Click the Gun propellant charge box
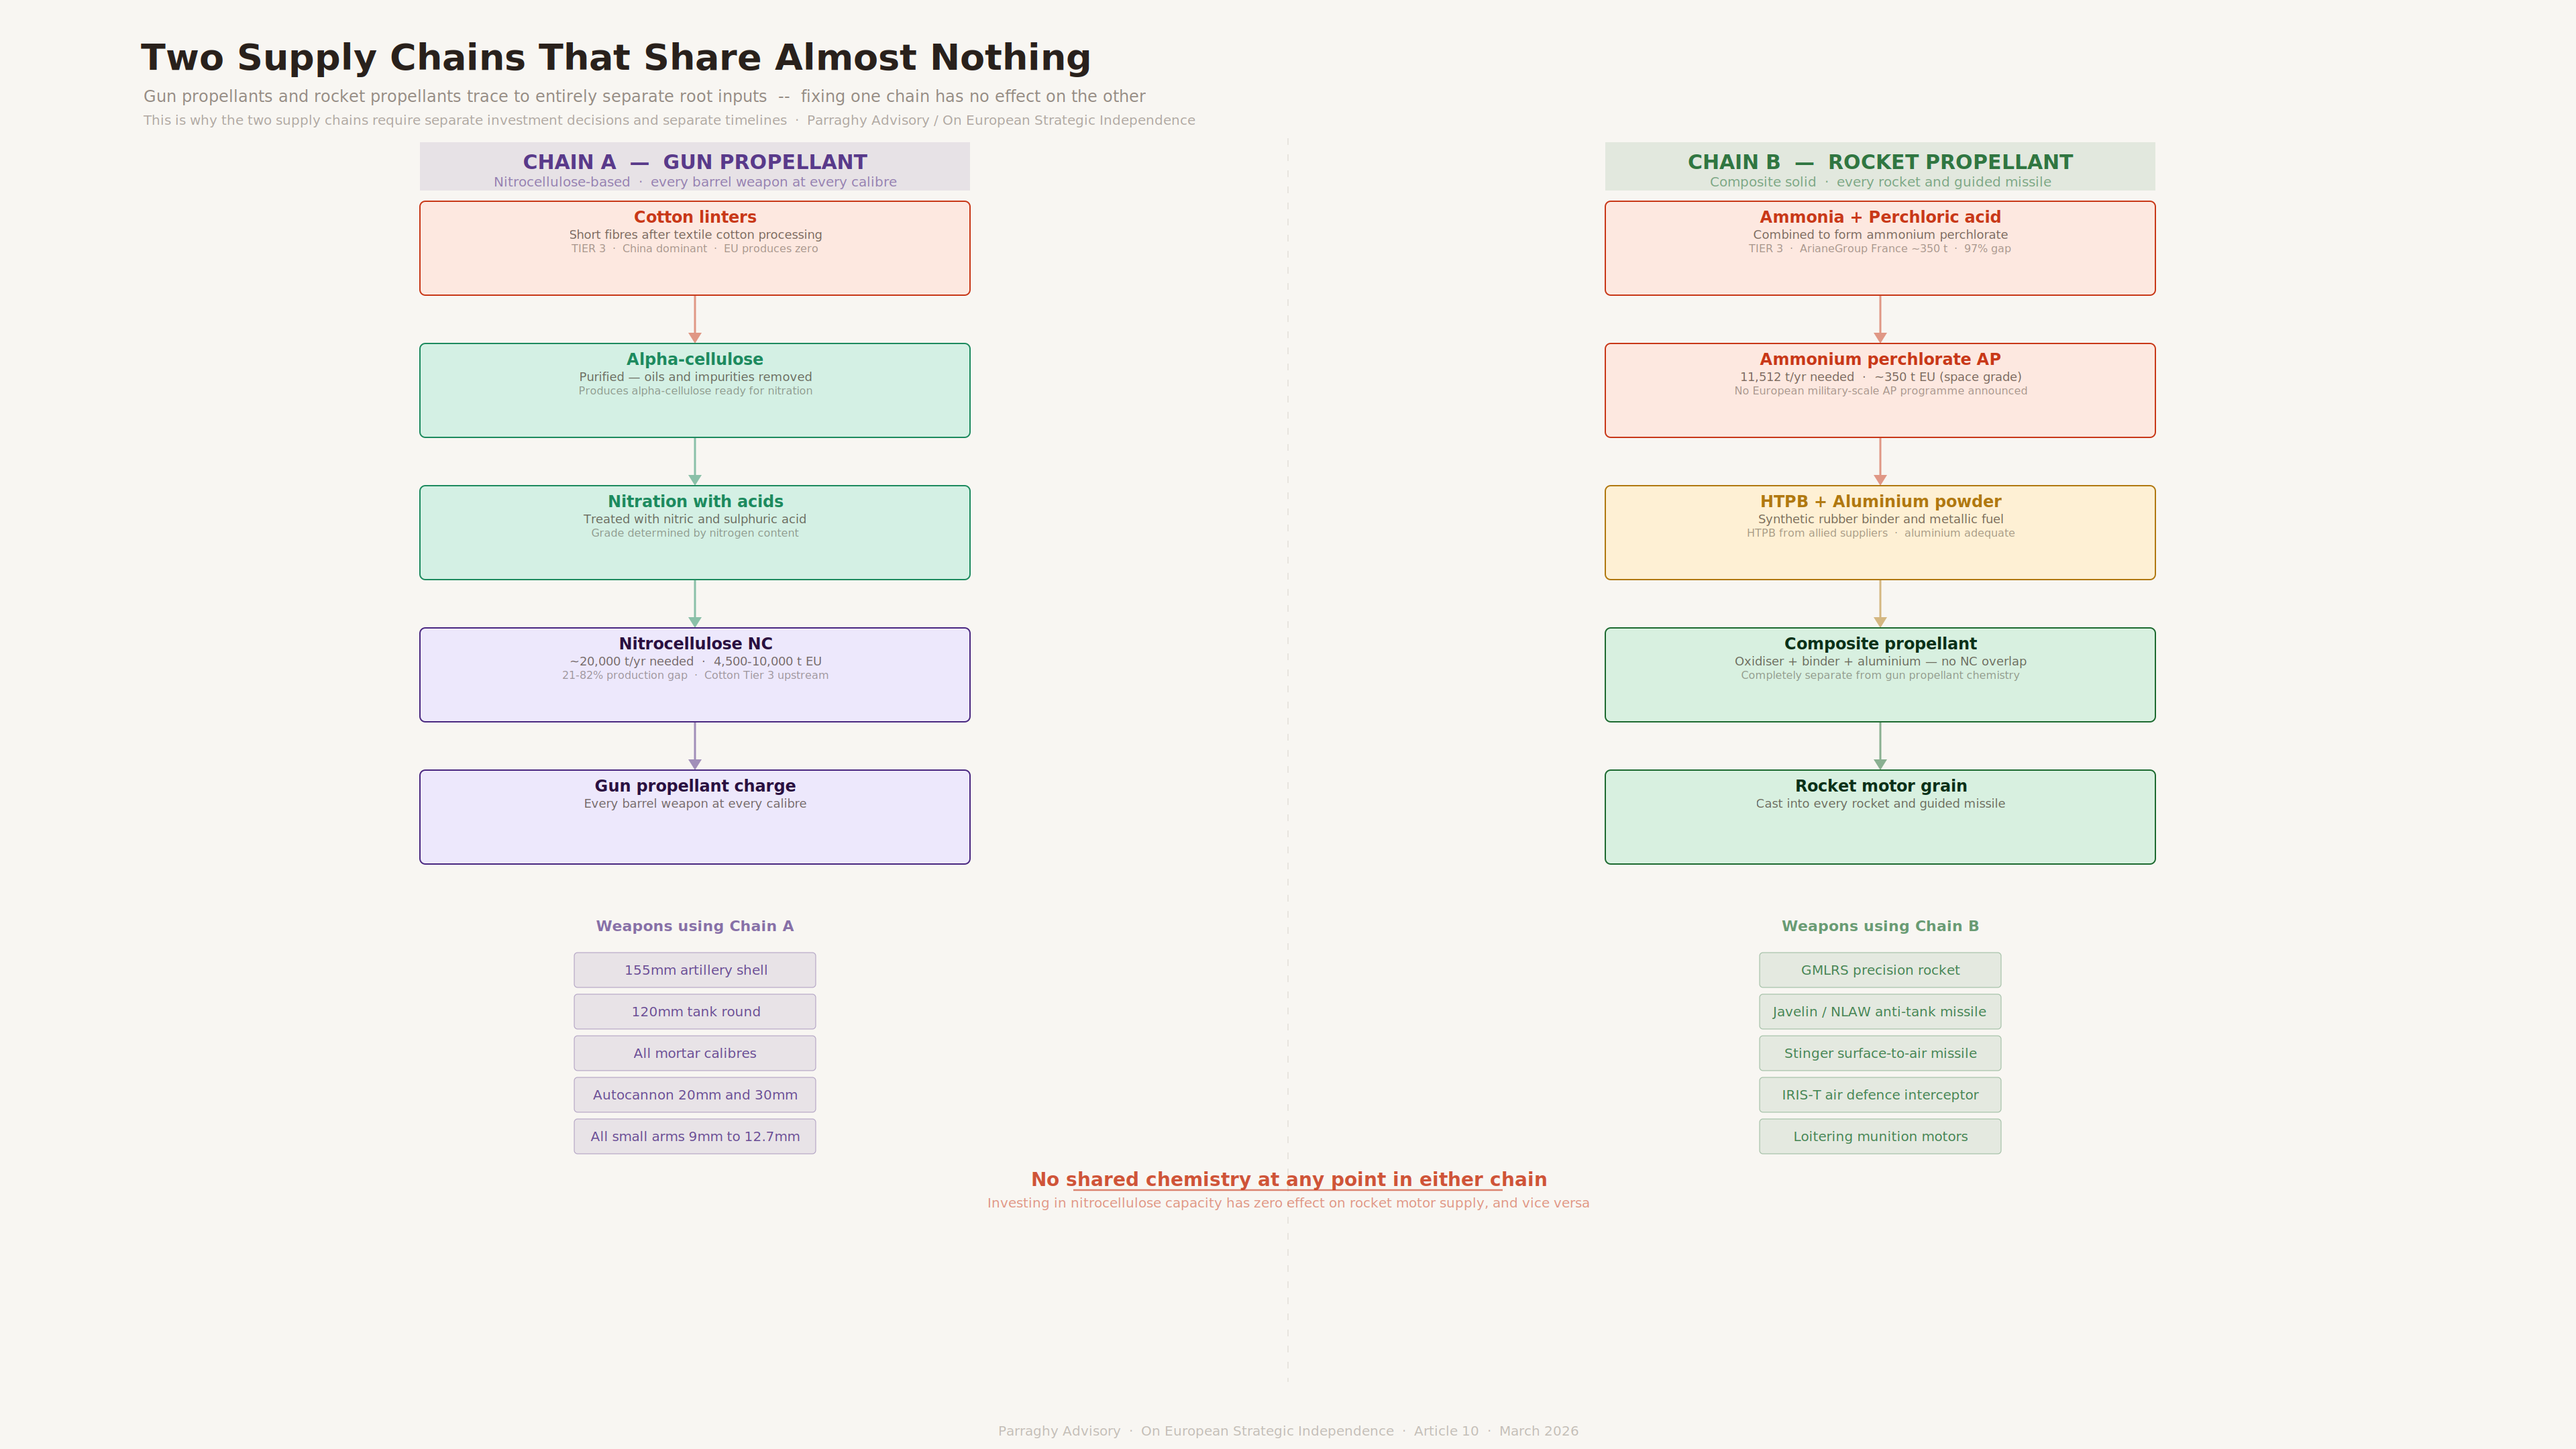This screenshot has height=1449, width=2576. click(694, 816)
